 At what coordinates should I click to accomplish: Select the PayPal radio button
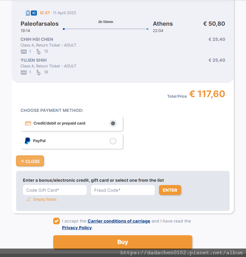[113, 141]
